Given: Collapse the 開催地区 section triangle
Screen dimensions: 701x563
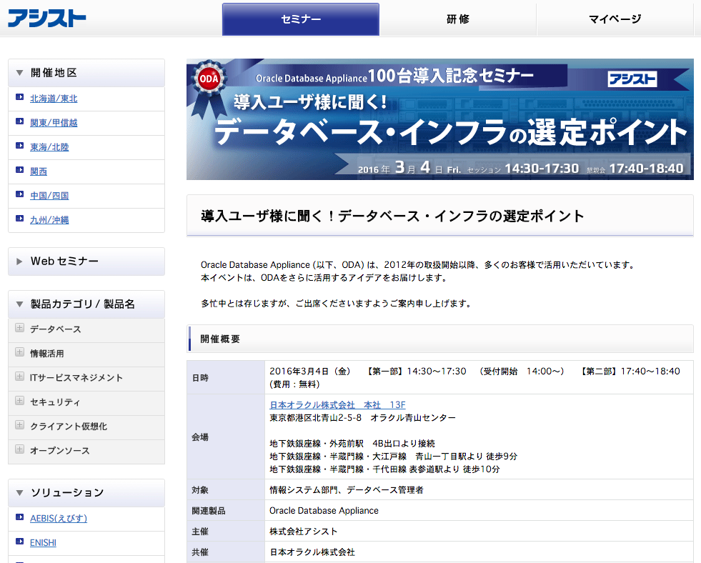Looking at the screenshot, I should tap(20, 73).
